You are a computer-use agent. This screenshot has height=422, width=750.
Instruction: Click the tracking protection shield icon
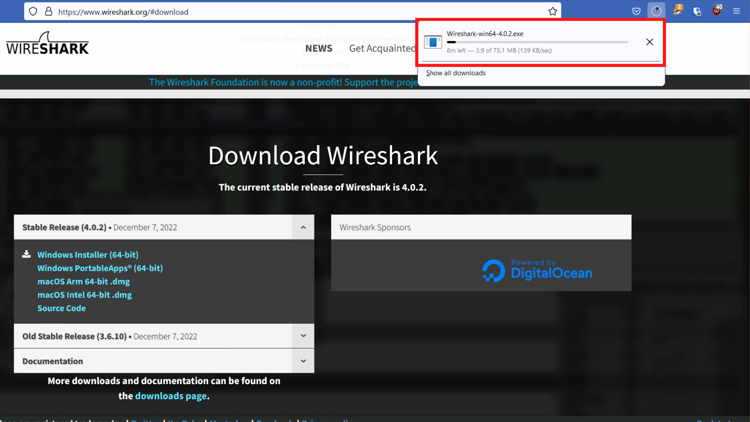coord(33,11)
